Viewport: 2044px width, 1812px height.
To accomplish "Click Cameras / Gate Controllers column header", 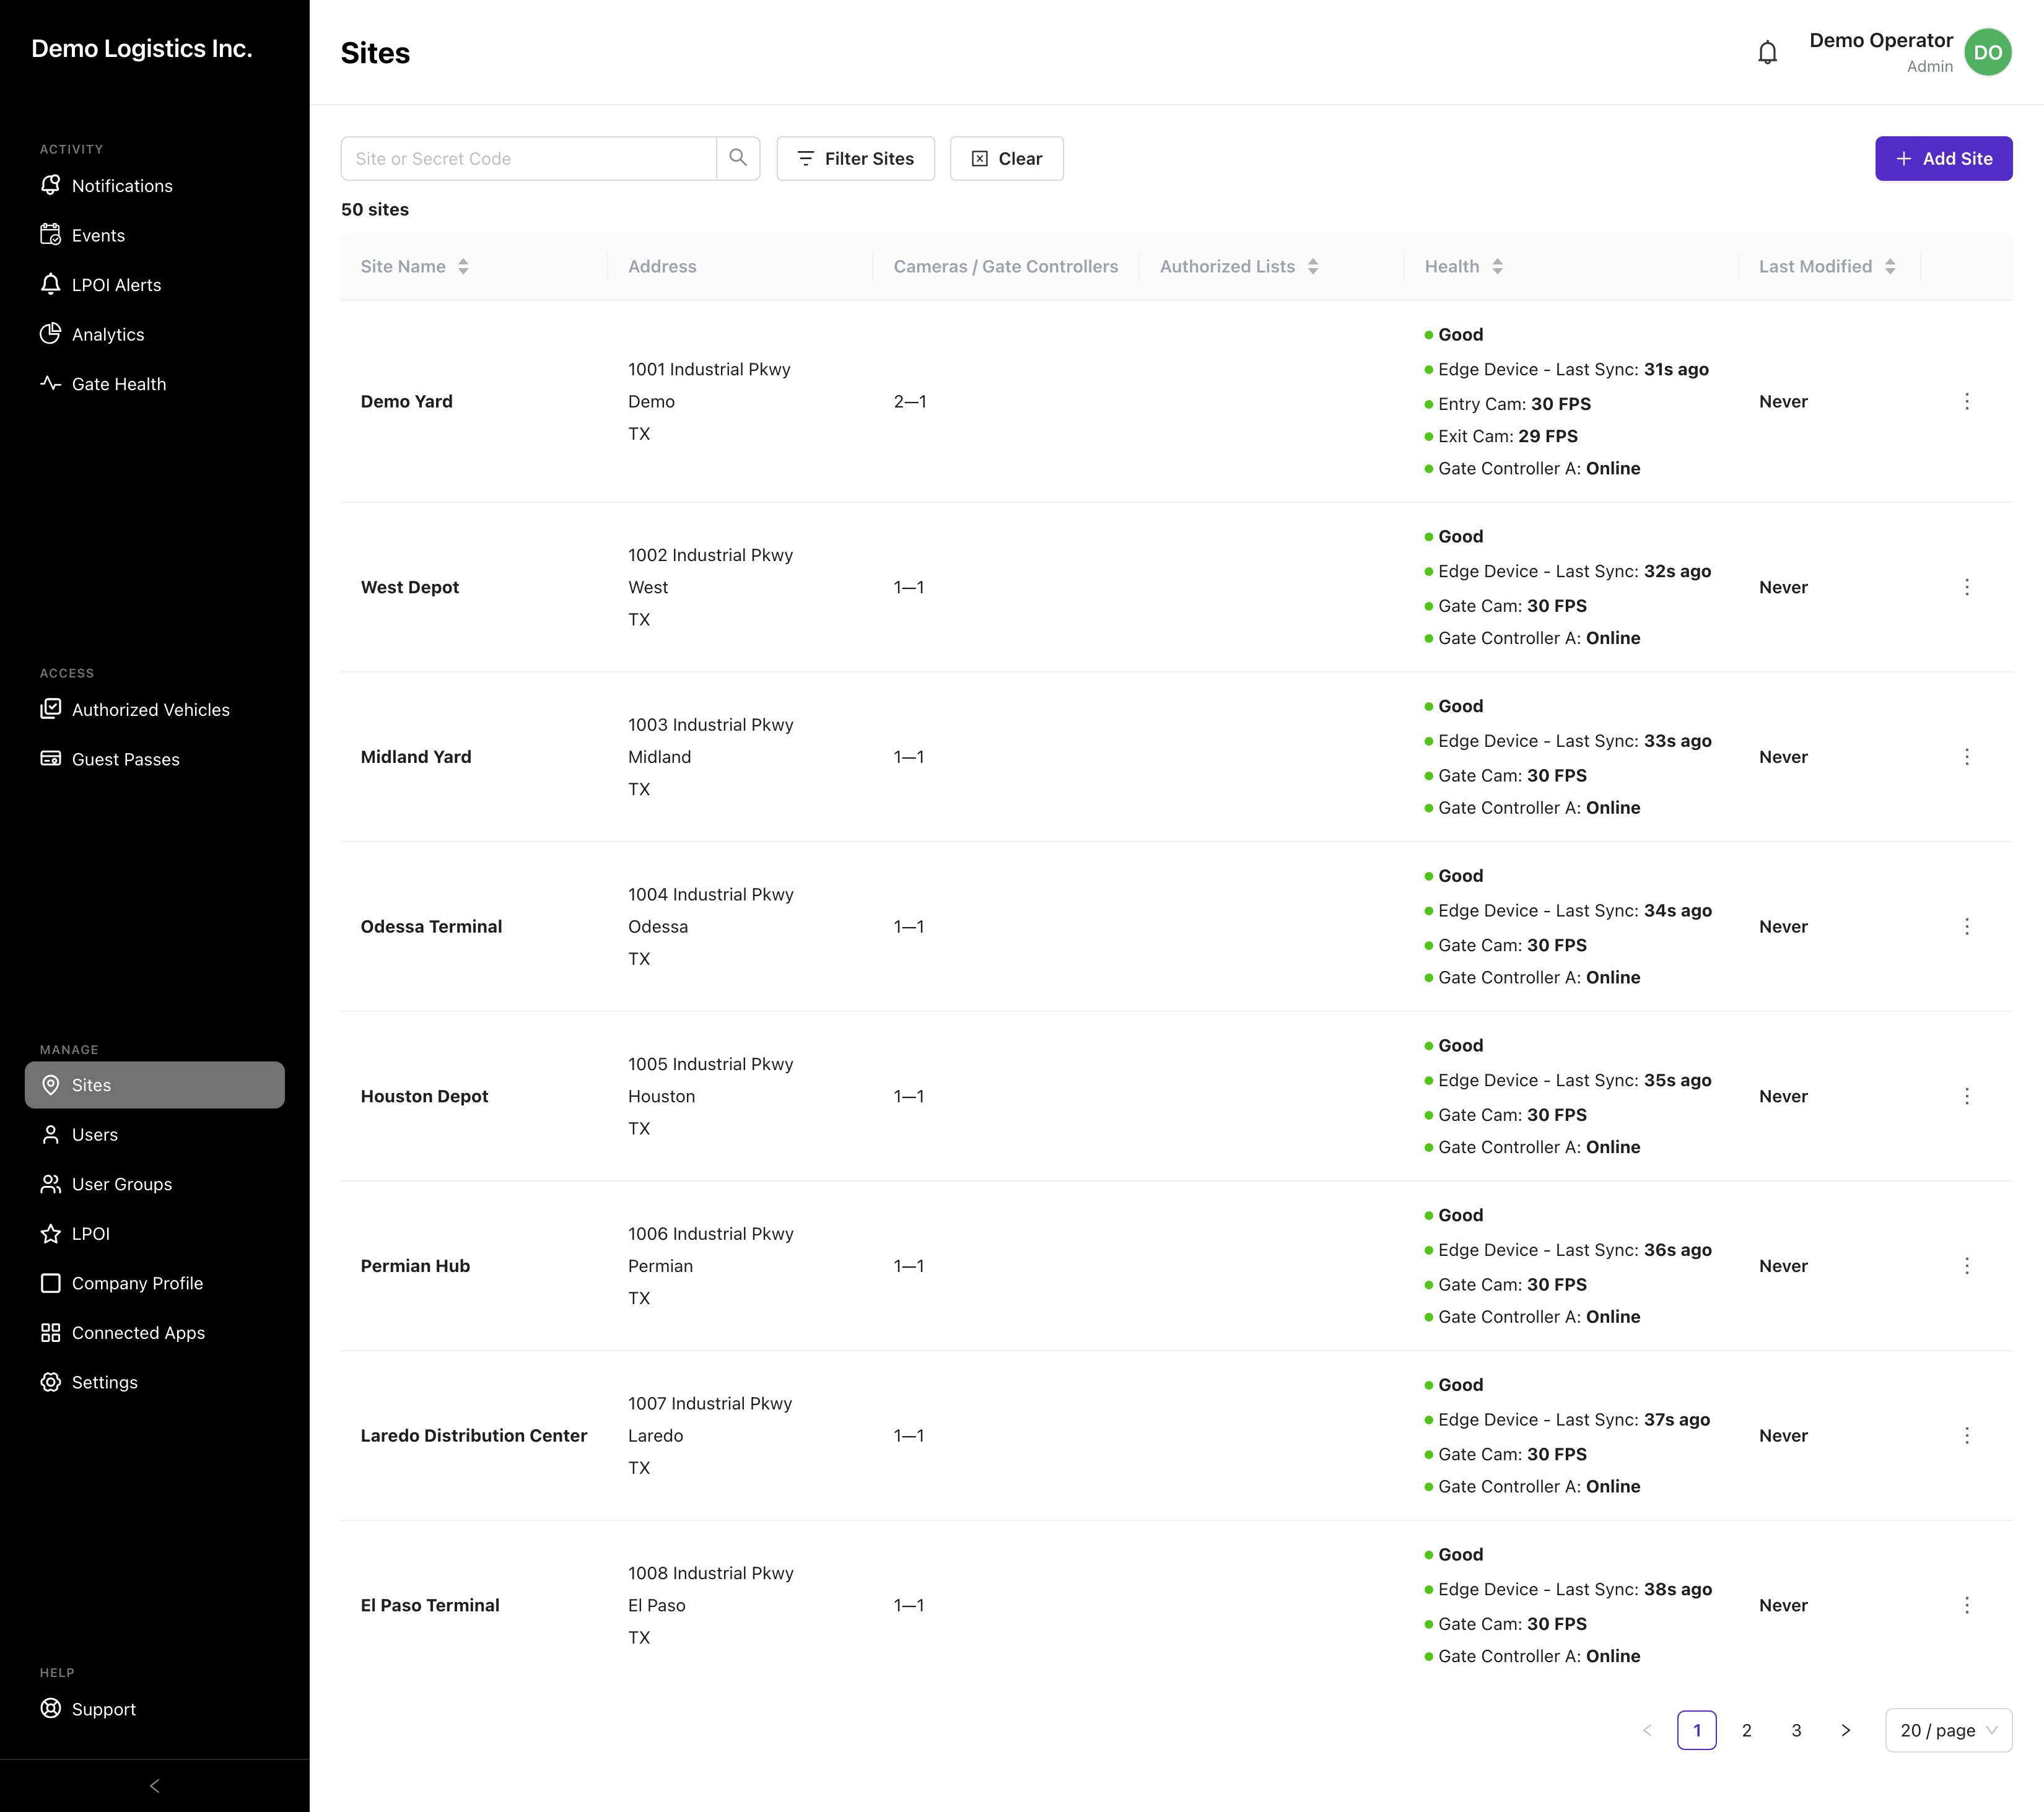I will click(x=1005, y=266).
